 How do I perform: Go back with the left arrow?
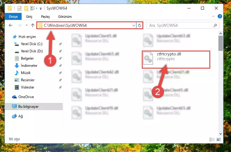coord(11,25)
